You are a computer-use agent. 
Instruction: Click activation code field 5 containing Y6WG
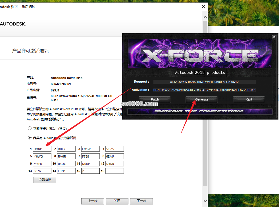(42, 156)
